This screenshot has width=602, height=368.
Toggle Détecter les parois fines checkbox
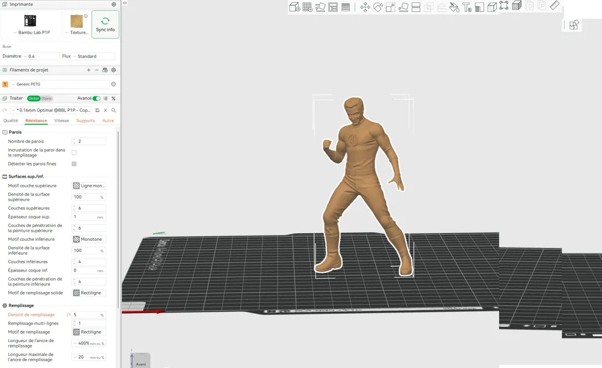74,164
